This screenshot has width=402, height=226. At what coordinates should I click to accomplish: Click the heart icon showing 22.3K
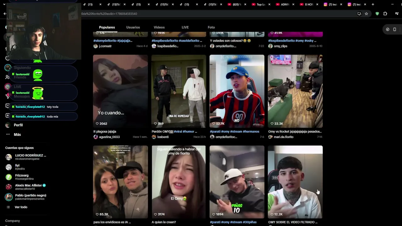click(272, 124)
